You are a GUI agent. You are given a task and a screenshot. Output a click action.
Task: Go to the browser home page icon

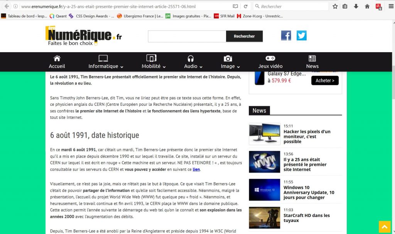point(367,7)
